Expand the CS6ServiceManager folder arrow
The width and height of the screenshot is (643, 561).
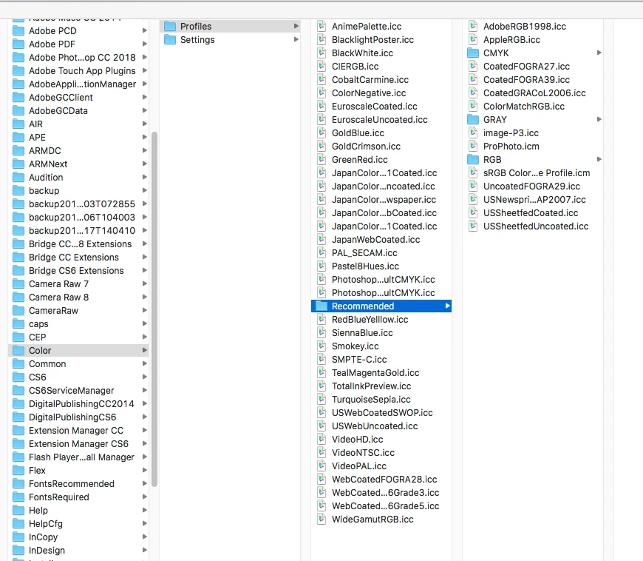click(x=144, y=390)
